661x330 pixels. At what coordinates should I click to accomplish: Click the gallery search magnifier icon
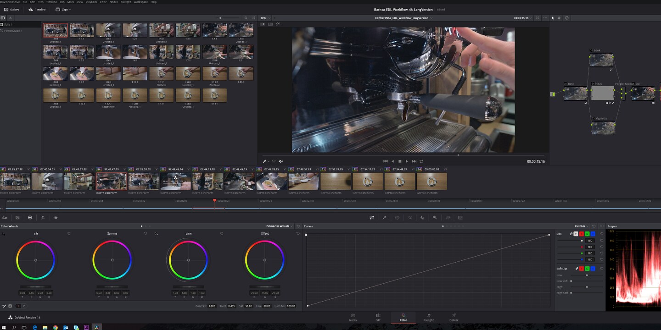point(246,18)
